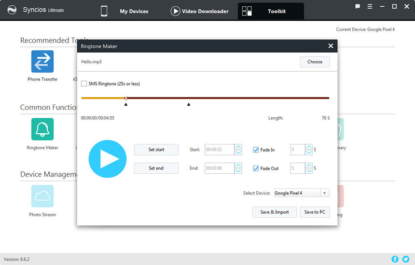
Task: Play the Hello.mp3 preview
Action: tap(107, 159)
